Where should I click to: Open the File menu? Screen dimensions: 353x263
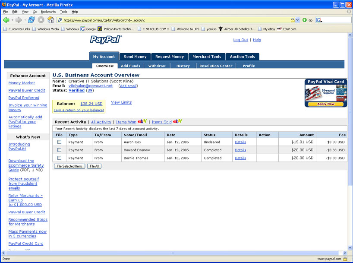point(6,12)
